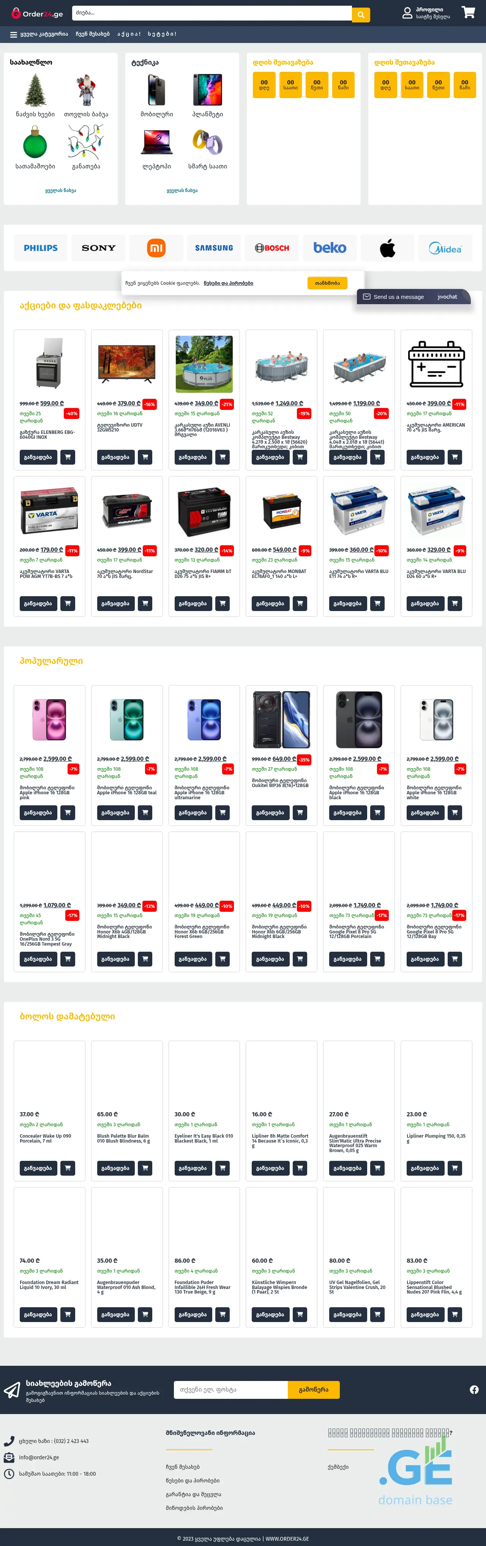Open the profile user icon
The image size is (486, 1546).
[407, 13]
